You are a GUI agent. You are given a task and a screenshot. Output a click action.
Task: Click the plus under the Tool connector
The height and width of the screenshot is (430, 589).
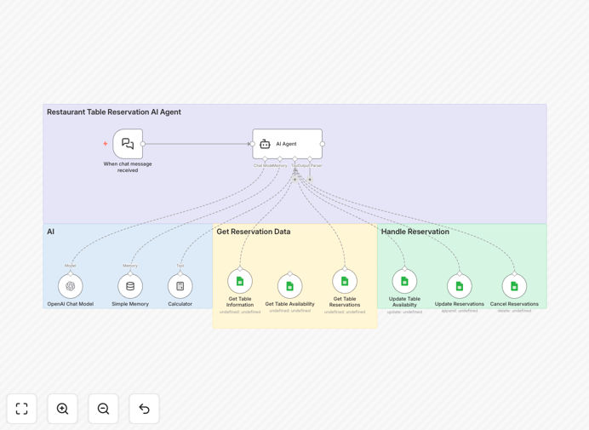pos(294,180)
